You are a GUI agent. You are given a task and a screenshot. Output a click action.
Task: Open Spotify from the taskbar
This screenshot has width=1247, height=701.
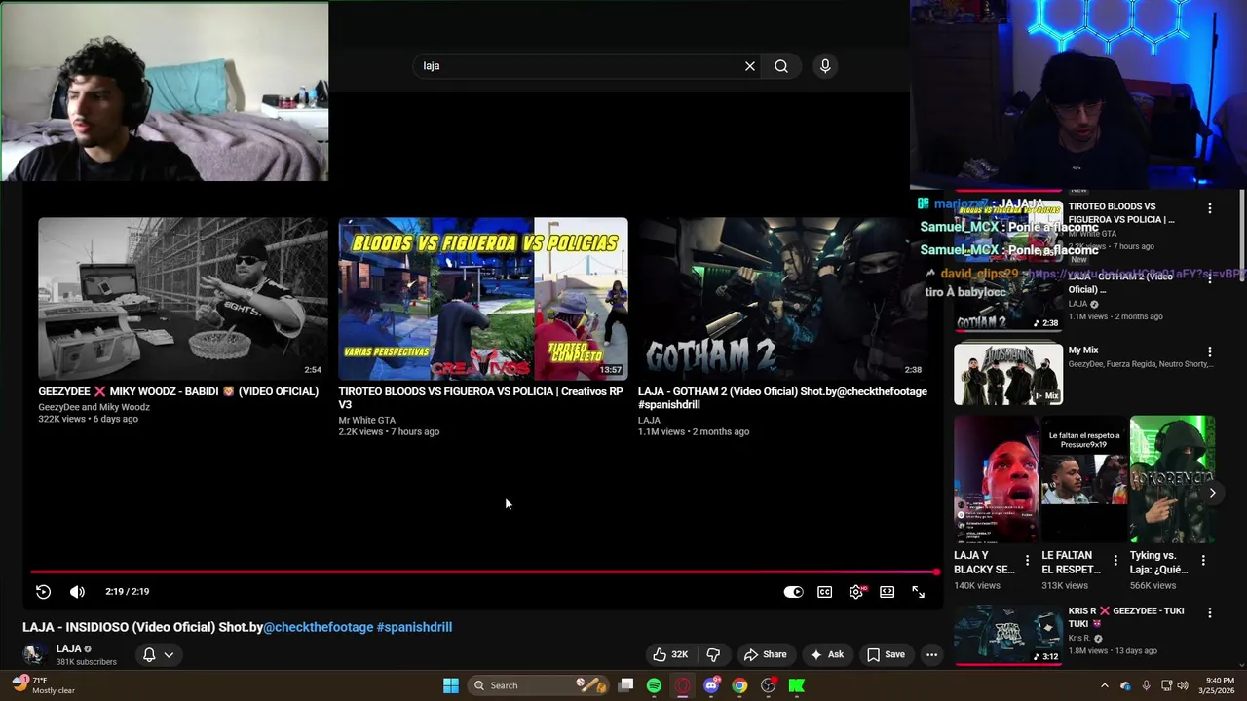pos(655,685)
